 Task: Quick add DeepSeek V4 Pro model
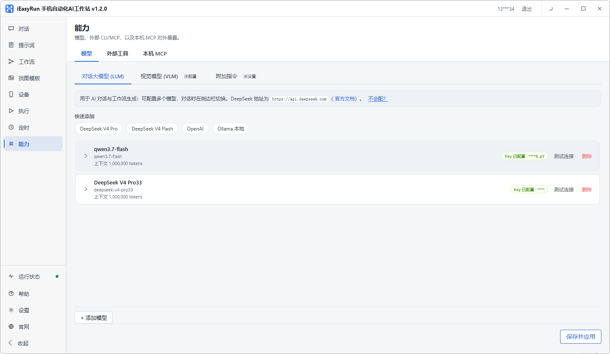point(99,129)
